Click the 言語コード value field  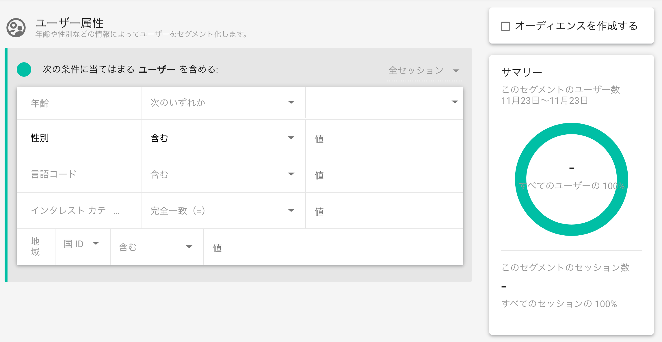(x=384, y=175)
